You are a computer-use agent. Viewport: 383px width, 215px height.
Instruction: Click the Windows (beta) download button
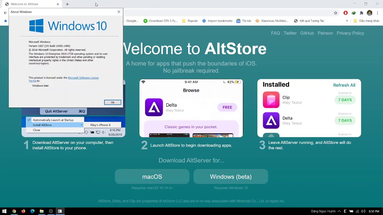point(231,177)
